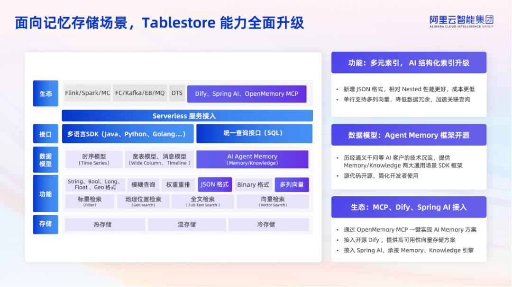The width and height of the screenshot is (512, 287).
Task: Click the 生态：MCP、Dify、Spring AI 接入 header
Action: (409, 207)
